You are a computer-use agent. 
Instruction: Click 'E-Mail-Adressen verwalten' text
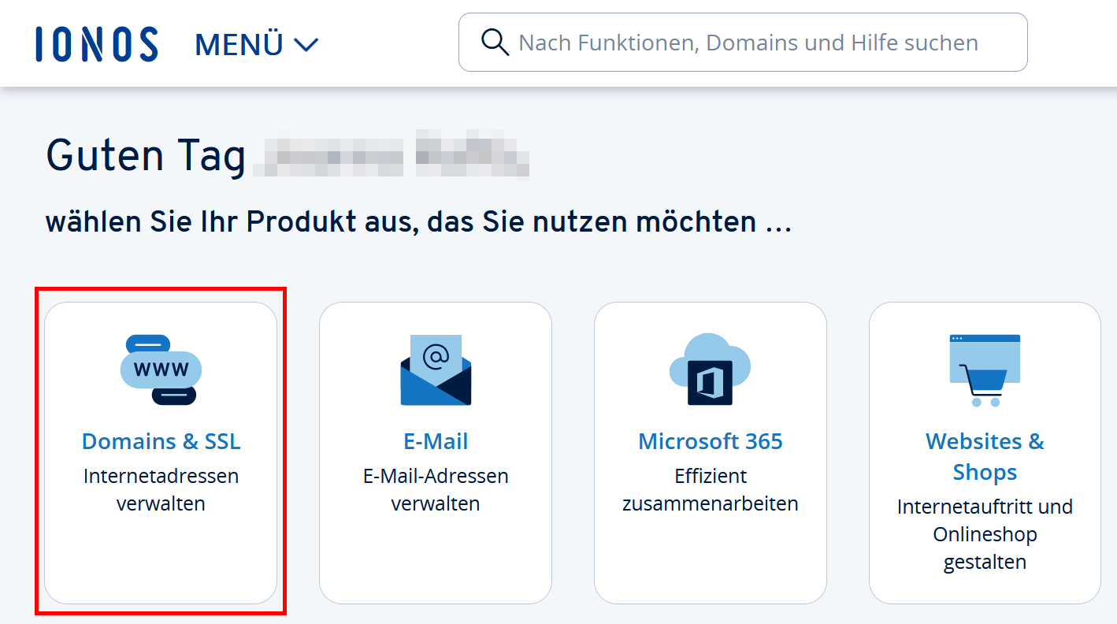[436, 490]
